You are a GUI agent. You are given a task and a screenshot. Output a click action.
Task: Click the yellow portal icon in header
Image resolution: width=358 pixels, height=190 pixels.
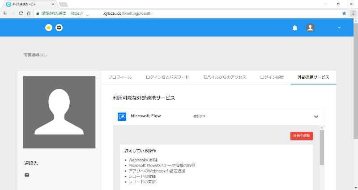coord(49,28)
